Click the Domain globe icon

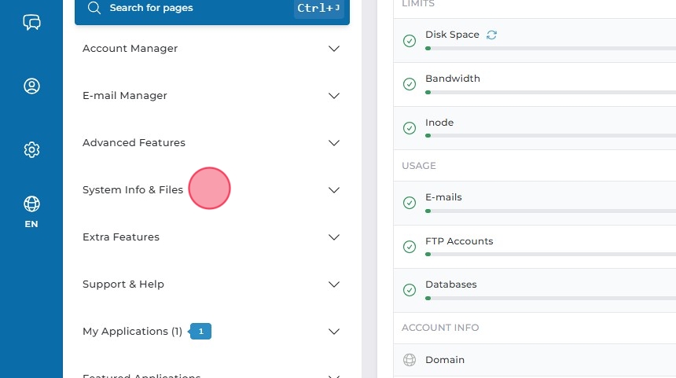[x=409, y=360]
